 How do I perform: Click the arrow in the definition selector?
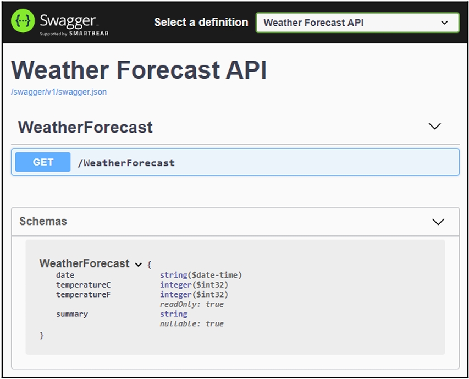tap(445, 23)
